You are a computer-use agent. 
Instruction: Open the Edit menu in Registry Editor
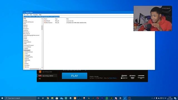(x=28, y=15)
